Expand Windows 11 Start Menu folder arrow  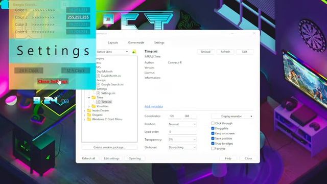click(x=84, y=119)
